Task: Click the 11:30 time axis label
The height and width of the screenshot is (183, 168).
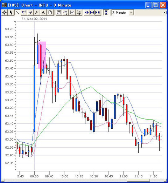Action: tap(153, 176)
